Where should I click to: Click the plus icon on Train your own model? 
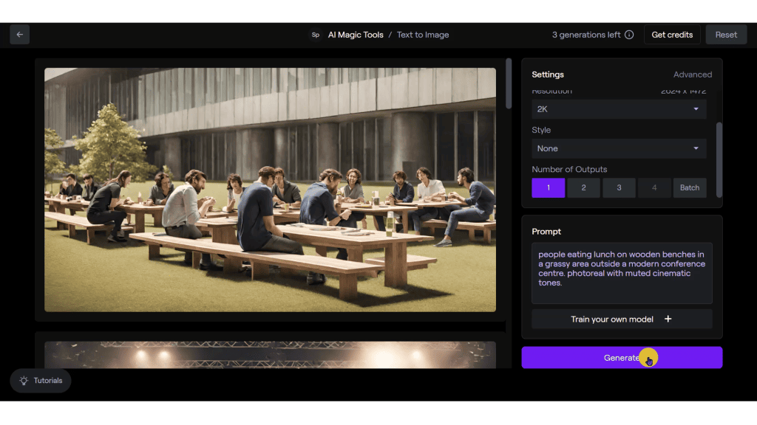point(668,319)
